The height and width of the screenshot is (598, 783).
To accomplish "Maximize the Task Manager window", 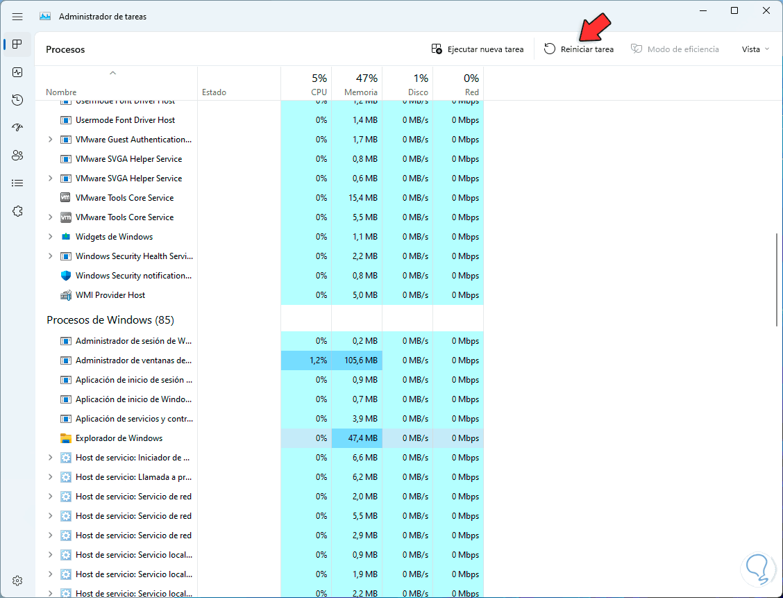I will tap(734, 10).
